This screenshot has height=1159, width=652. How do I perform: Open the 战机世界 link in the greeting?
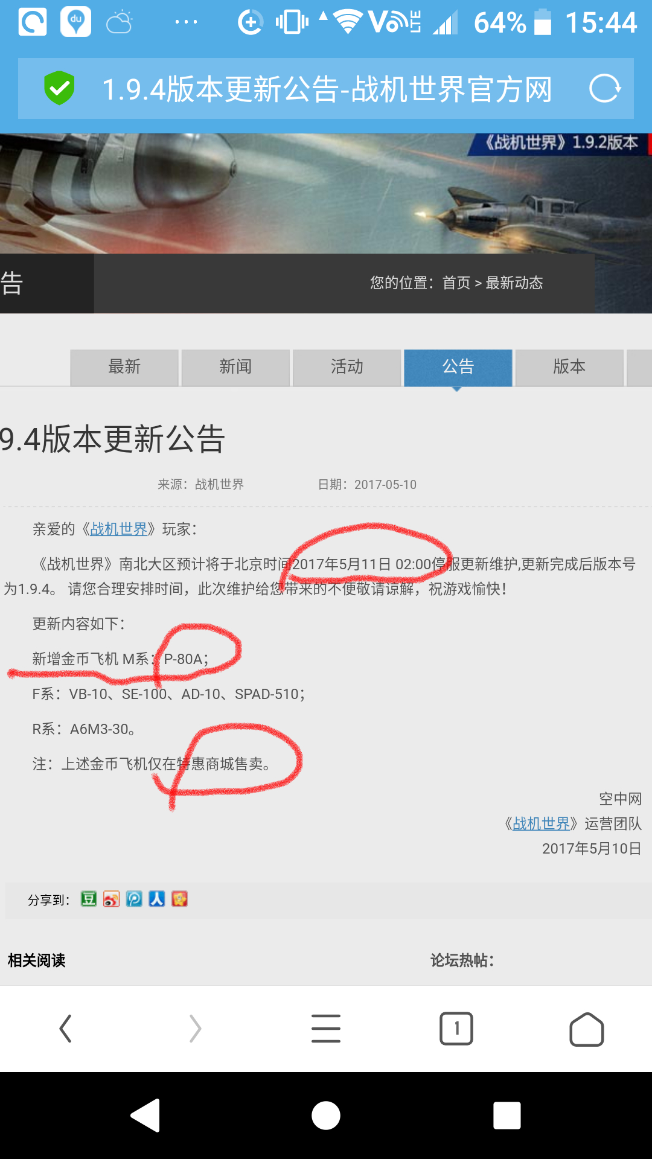click(x=119, y=529)
